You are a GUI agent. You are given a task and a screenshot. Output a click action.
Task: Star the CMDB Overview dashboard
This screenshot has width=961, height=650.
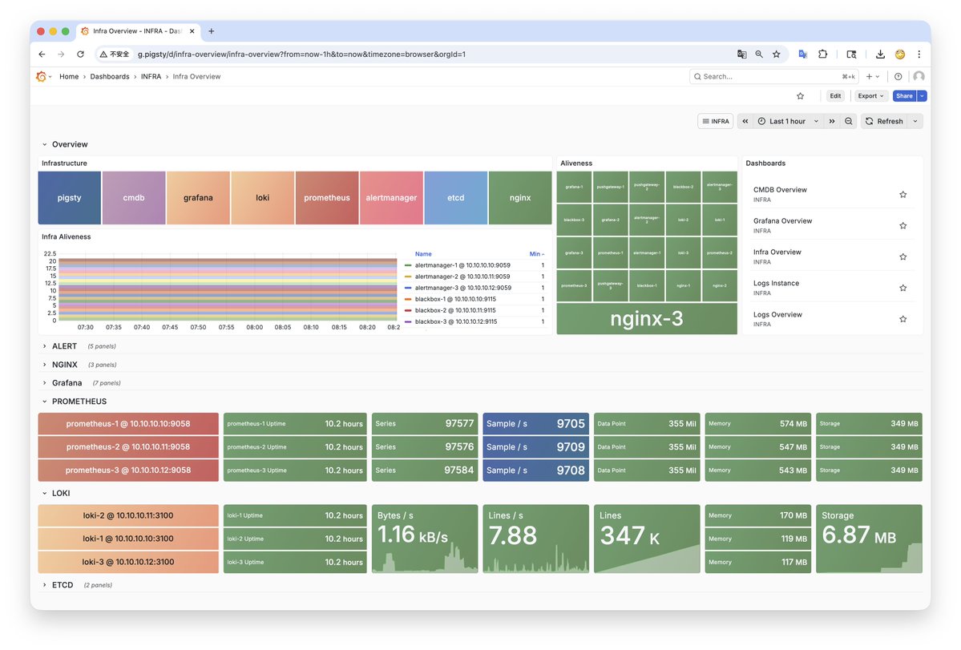tap(902, 195)
